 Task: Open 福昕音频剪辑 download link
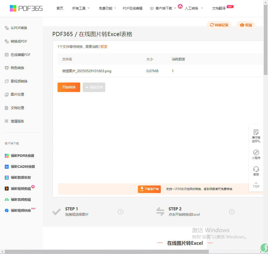[x=21, y=199]
